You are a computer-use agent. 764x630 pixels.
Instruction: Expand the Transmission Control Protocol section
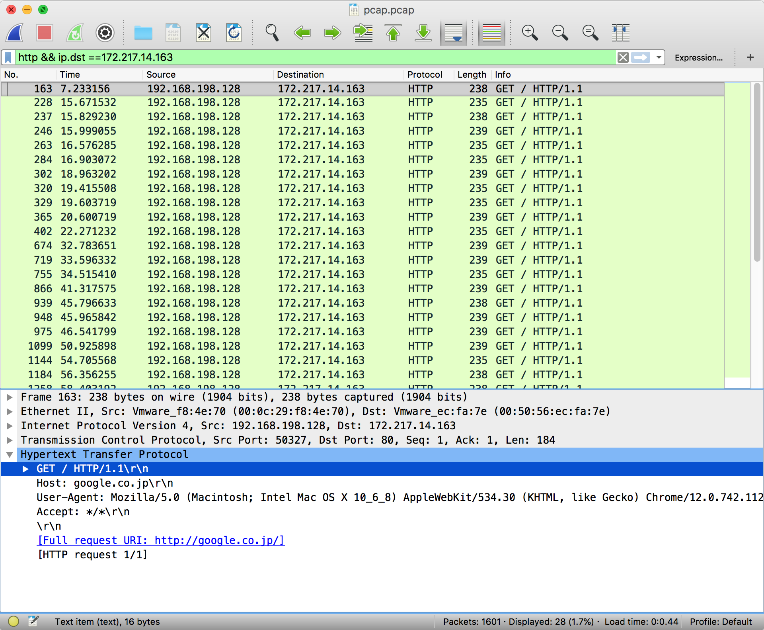(9, 440)
